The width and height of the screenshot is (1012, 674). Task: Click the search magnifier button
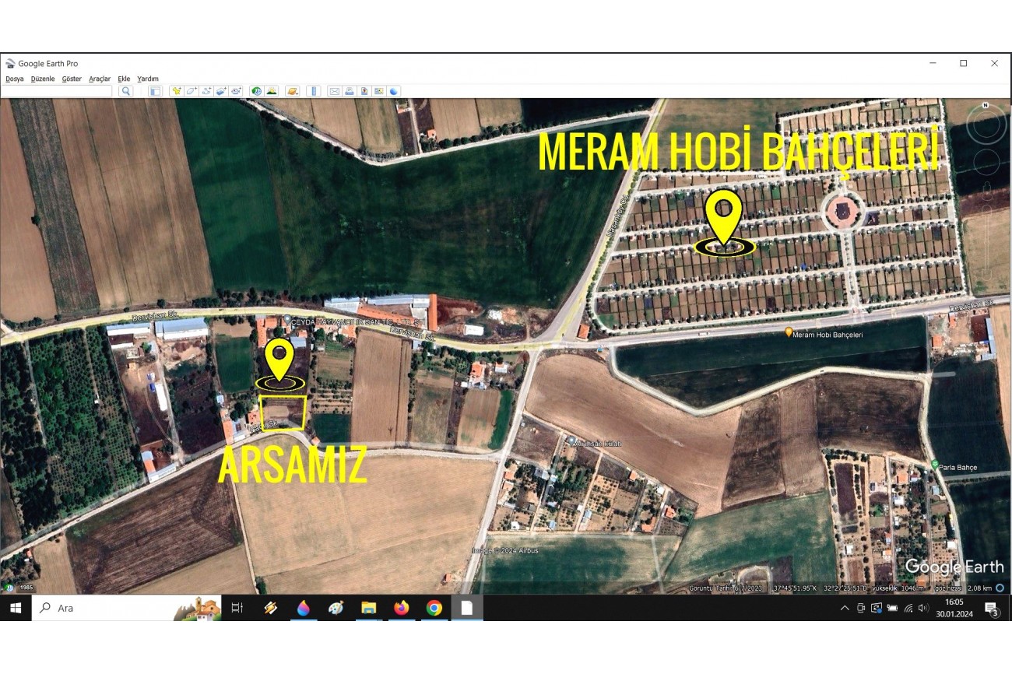125,91
